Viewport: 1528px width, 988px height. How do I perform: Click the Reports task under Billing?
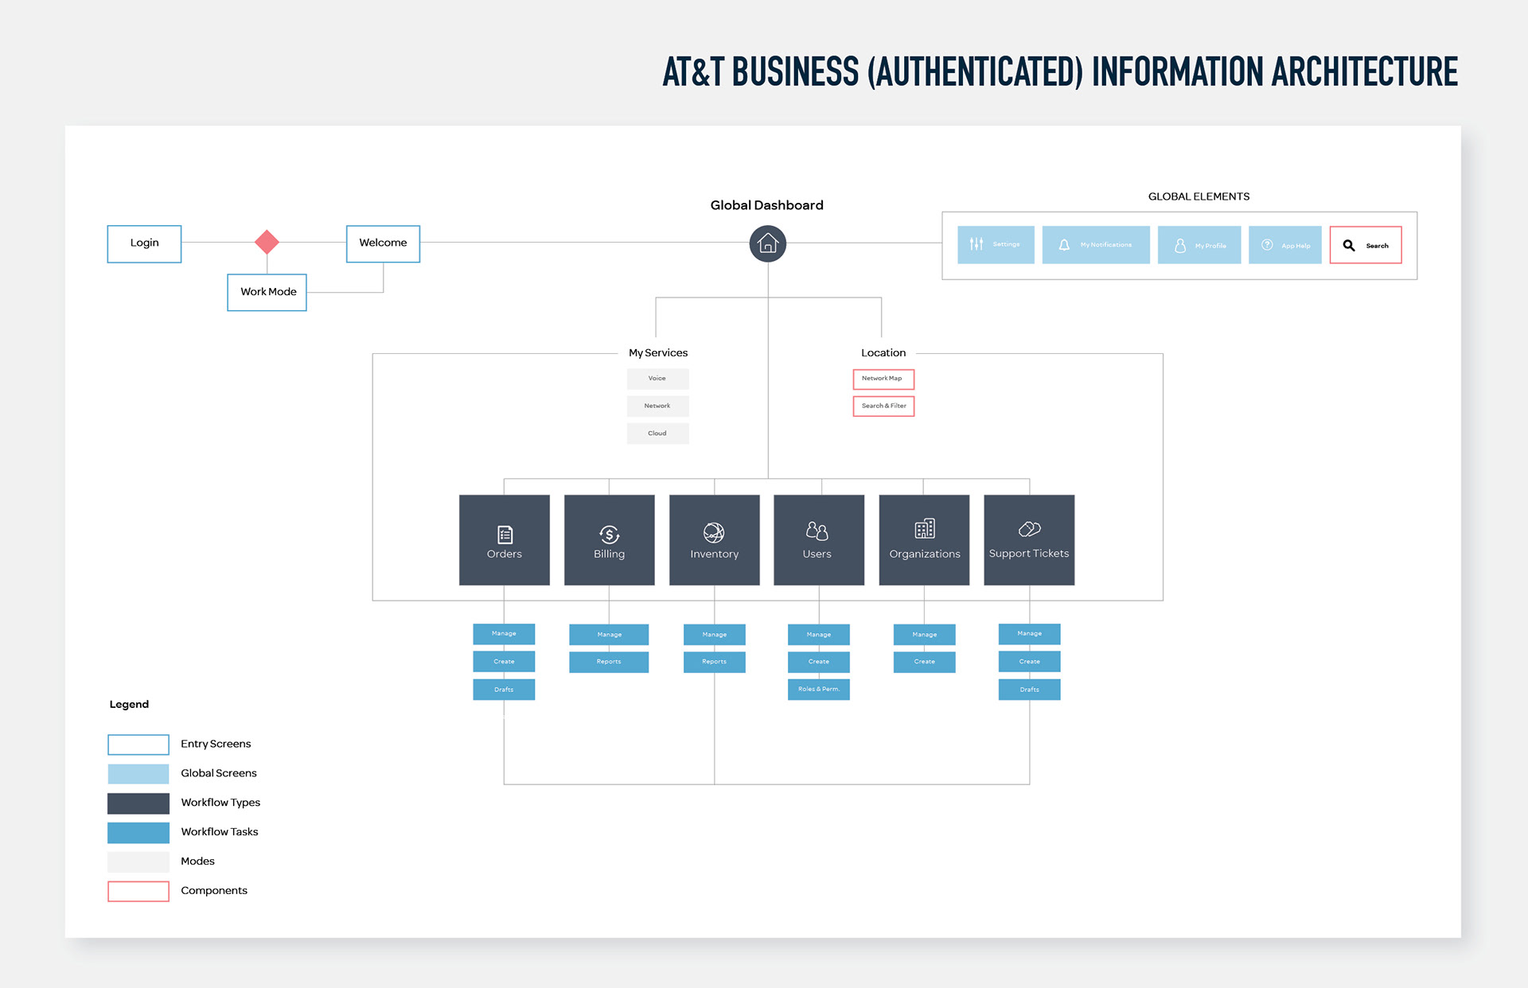coord(609,662)
